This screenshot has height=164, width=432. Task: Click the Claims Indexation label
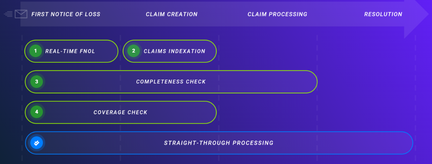pyautogui.click(x=174, y=52)
